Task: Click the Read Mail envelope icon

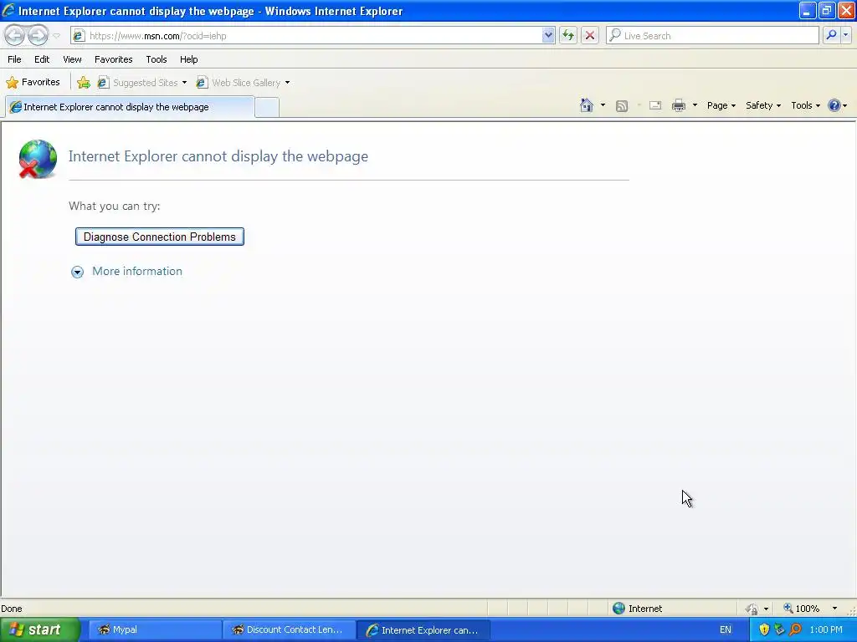Action: click(x=654, y=105)
